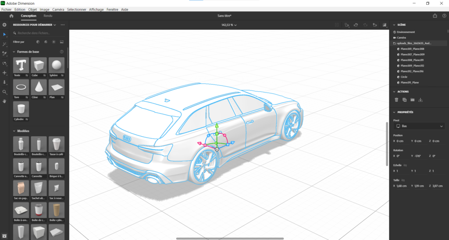Open the Objet menu

[x=32, y=10]
